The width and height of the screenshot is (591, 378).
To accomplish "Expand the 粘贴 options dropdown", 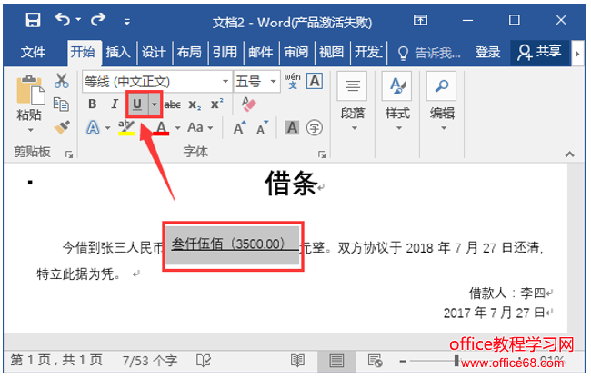I will (31, 130).
